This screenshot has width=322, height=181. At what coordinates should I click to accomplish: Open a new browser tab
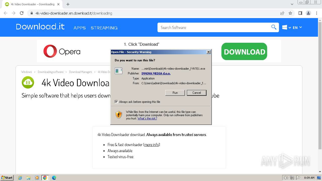point(68,4)
